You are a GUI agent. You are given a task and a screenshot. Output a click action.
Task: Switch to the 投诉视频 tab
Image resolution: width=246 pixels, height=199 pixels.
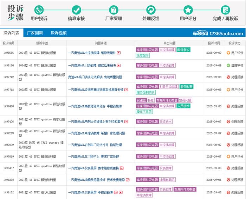(x=58, y=33)
